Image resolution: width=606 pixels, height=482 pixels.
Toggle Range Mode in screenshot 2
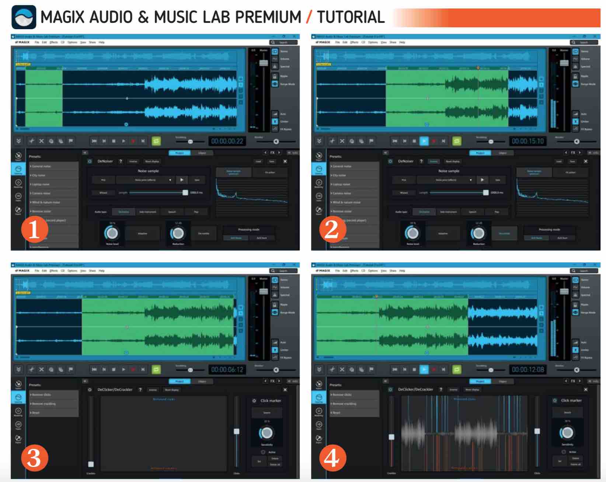point(575,84)
